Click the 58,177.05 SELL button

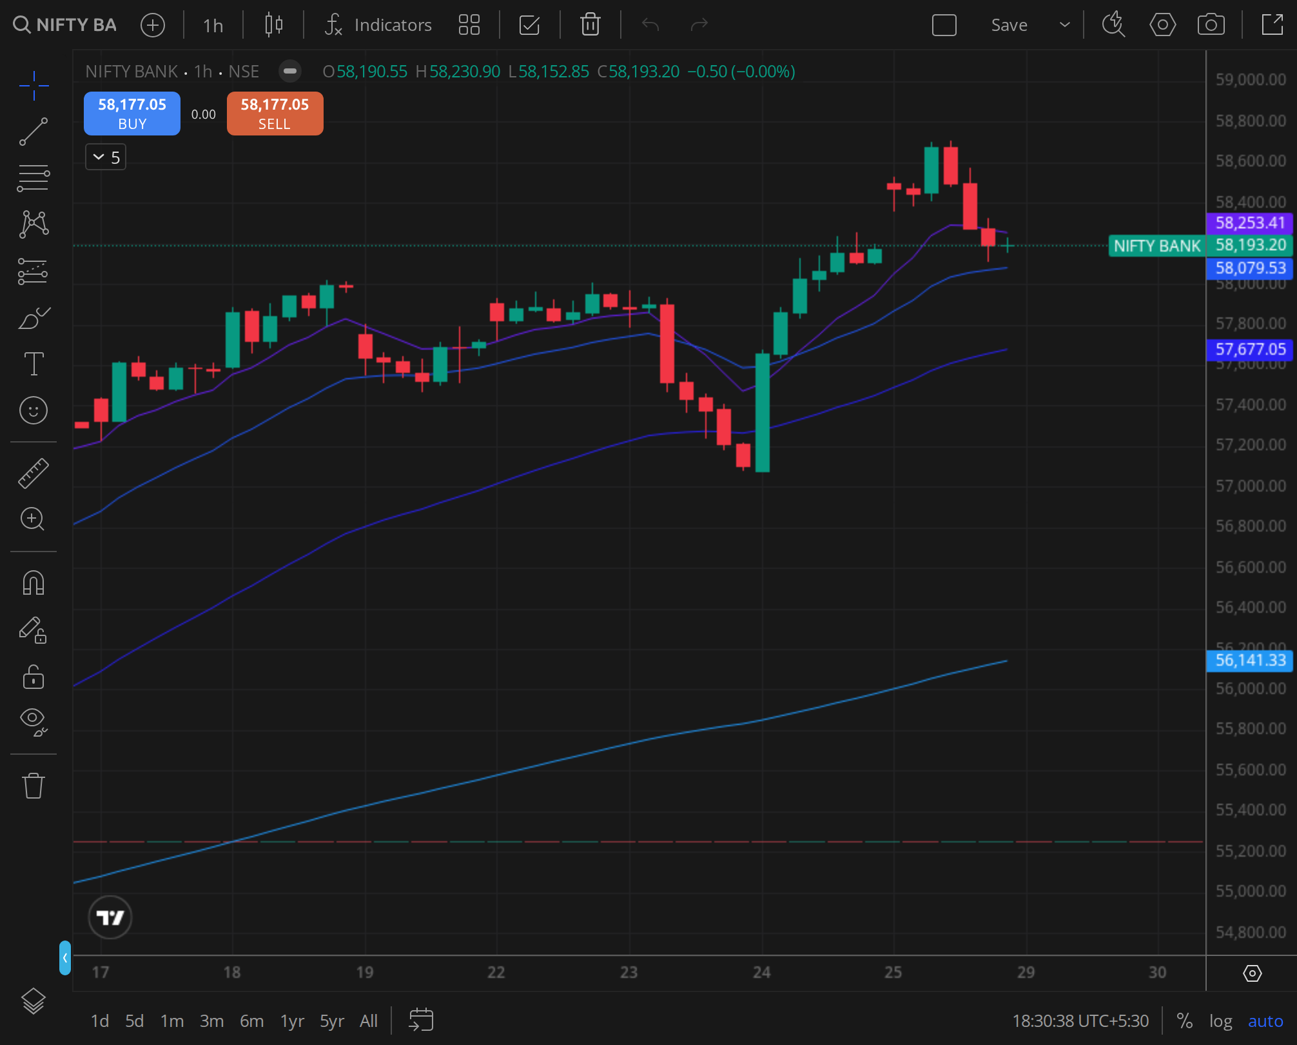tap(275, 114)
